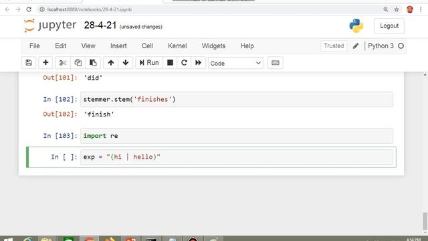Open the Cell menu
This screenshot has width=428, height=241.
point(147,46)
